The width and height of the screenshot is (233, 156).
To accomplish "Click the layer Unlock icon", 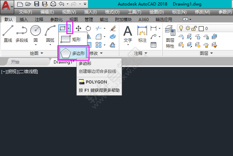I will click(206, 45).
